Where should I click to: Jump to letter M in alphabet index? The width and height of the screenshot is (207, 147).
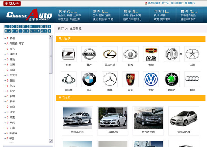(49, 27)
